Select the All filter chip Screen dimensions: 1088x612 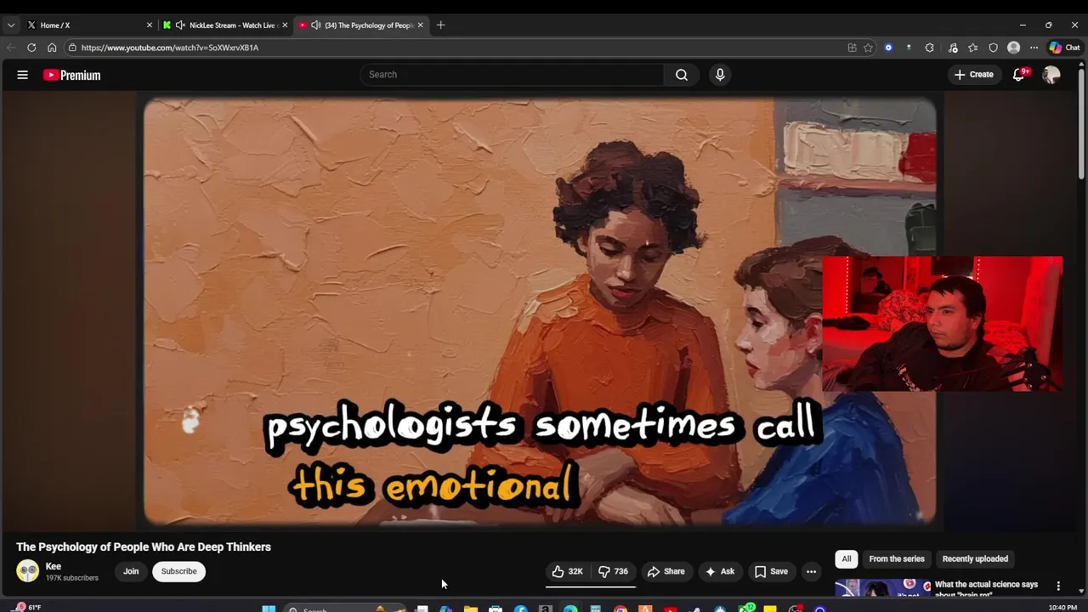[847, 559]
